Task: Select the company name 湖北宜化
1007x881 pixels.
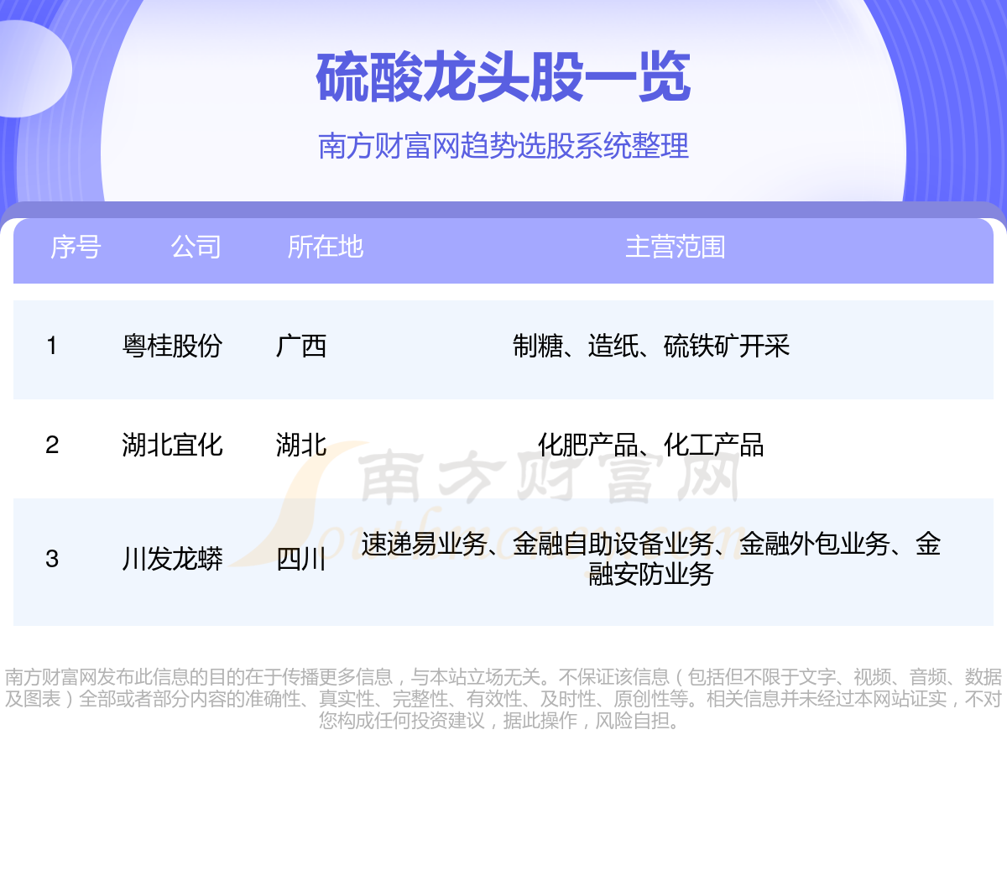Action: click(x=172, y=445)
